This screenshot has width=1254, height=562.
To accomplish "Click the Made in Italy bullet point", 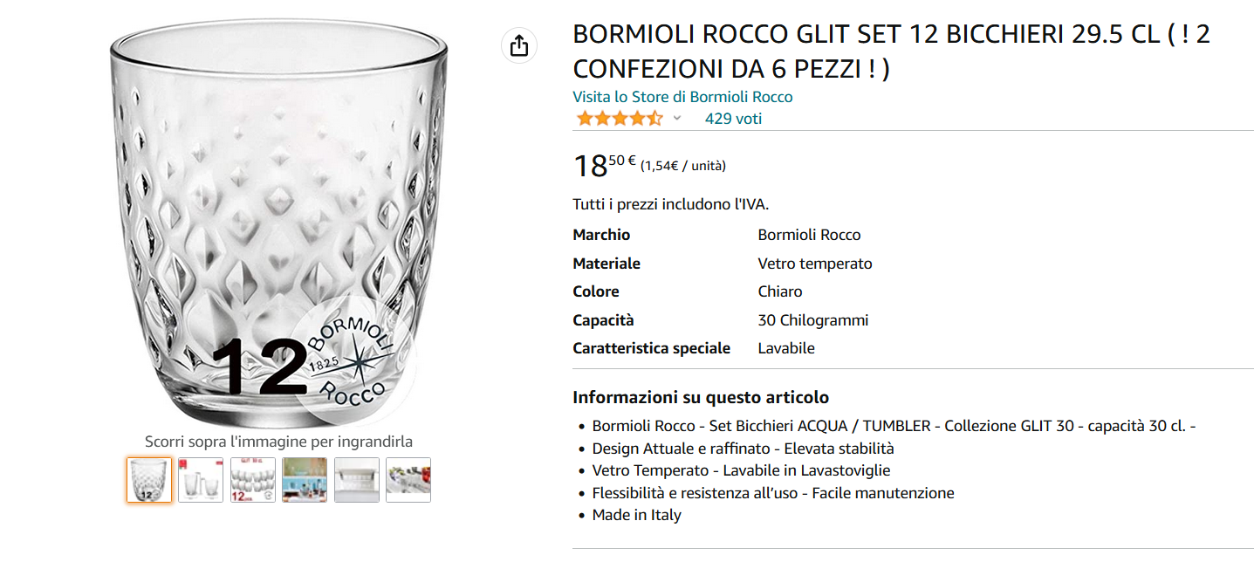I will 637,515.
